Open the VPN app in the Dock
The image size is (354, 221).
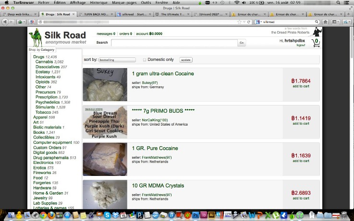pos(228,215)
